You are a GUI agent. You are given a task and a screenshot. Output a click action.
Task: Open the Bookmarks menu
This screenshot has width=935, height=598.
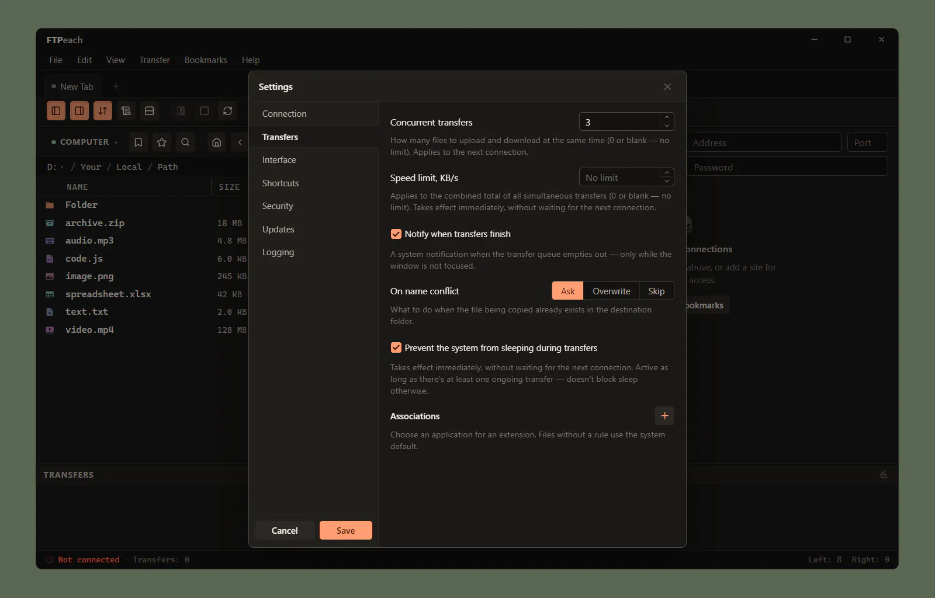tap(206, 60)
